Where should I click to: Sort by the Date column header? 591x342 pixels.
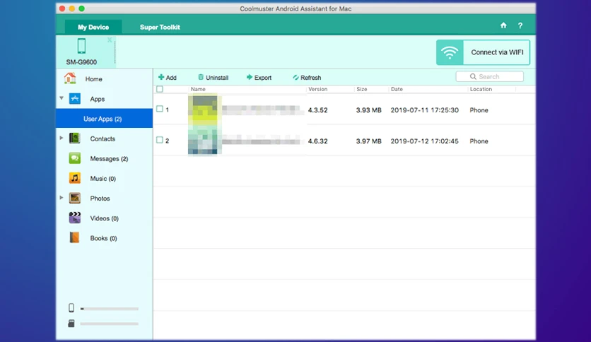397,89
